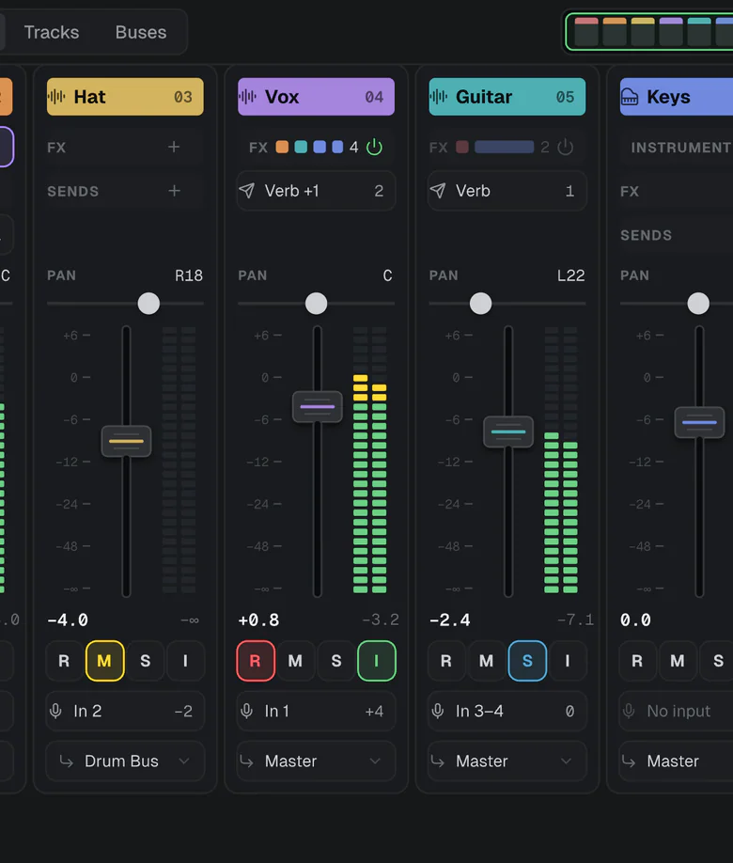Click the Vox volume fader handle
Image resolution: width=733 pixels, height=863 pixels.
(317, 407)
